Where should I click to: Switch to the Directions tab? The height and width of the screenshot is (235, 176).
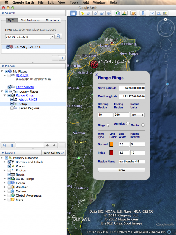[x=52, y=20]
